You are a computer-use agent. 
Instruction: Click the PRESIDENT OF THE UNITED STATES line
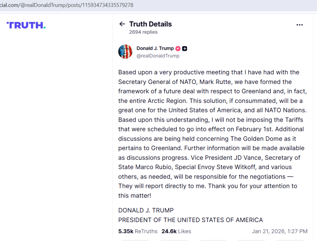coord(190,220)
